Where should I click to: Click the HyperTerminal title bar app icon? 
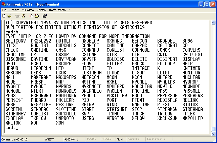tap(4, 4)
